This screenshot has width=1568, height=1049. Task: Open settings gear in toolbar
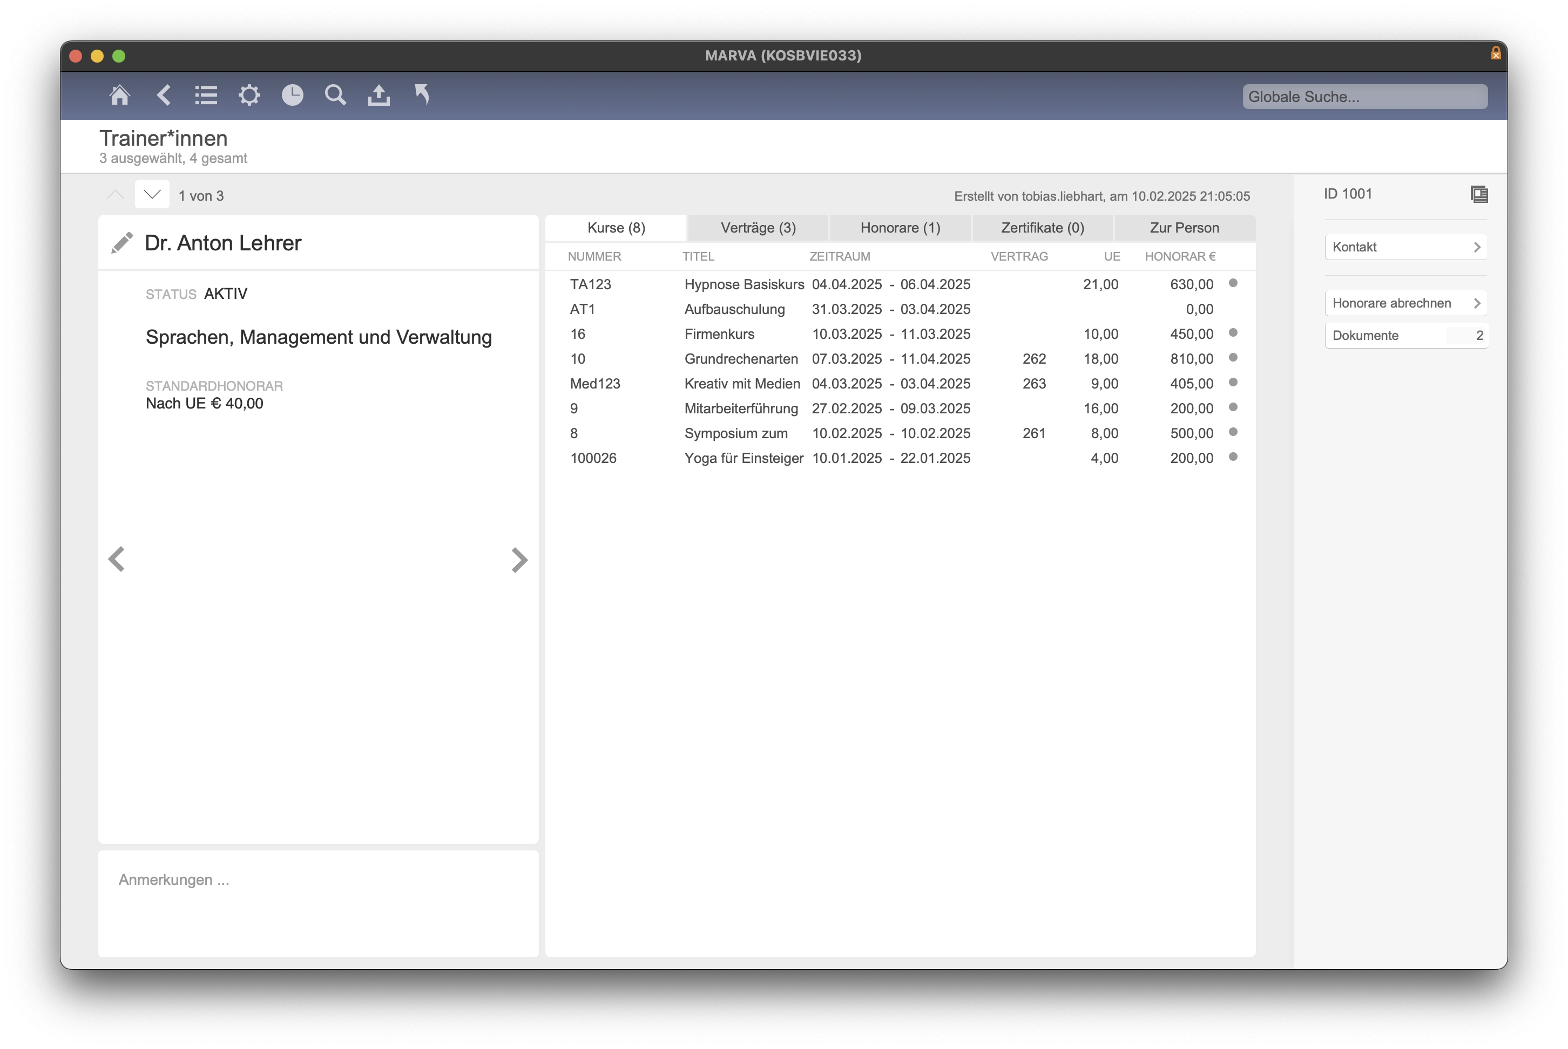[249, 95]
